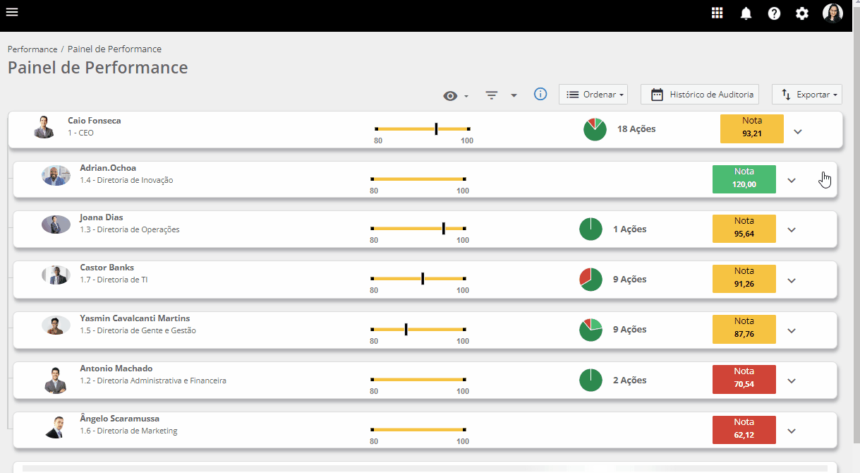Open Histórico de Auditoria
860x473 pixels.
click(700, 94)
